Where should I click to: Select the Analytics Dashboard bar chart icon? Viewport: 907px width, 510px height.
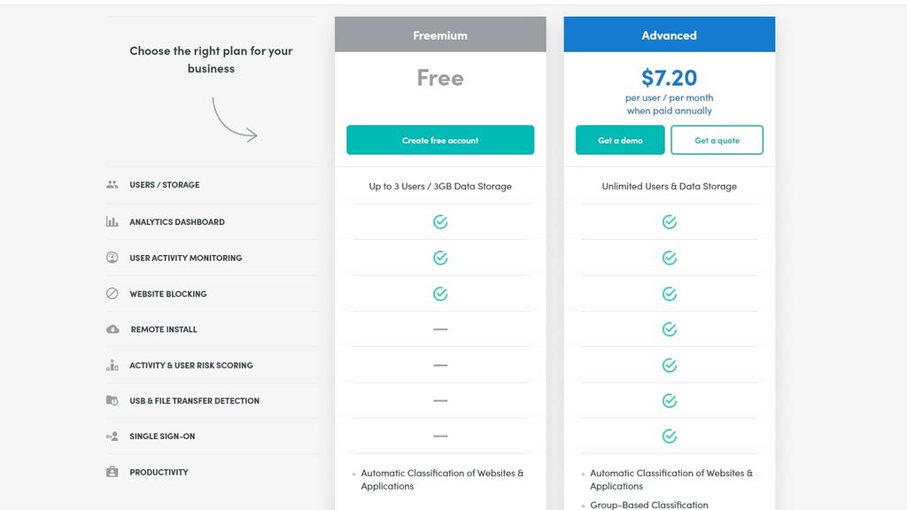pos(111,221)
